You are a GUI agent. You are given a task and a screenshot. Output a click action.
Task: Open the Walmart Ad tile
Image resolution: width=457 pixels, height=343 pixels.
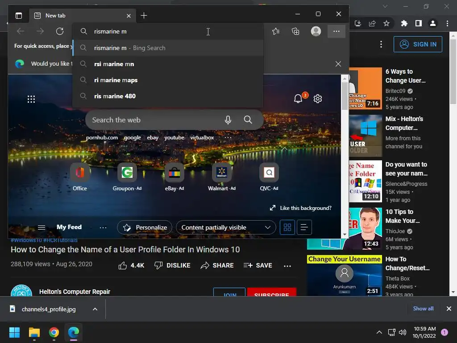coord(221,177)
